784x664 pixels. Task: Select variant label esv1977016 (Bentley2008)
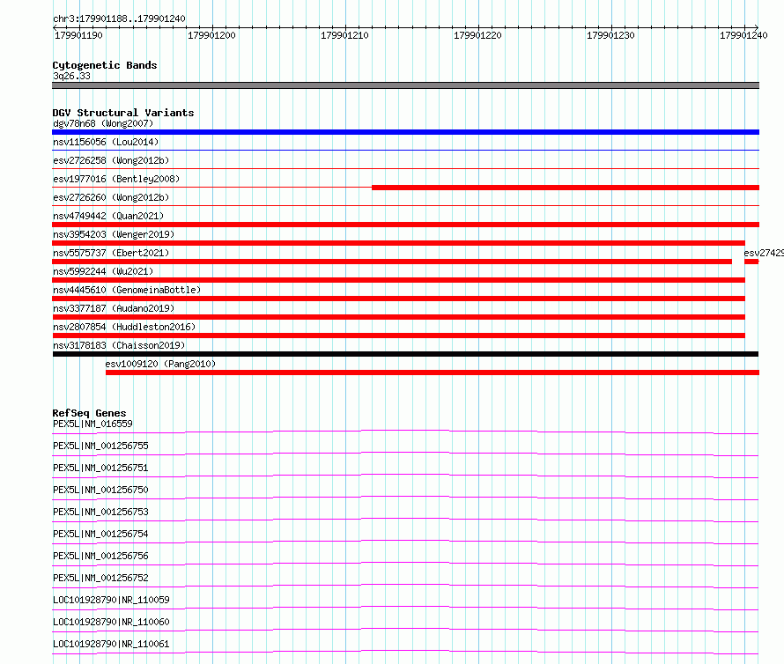point(116,179)
